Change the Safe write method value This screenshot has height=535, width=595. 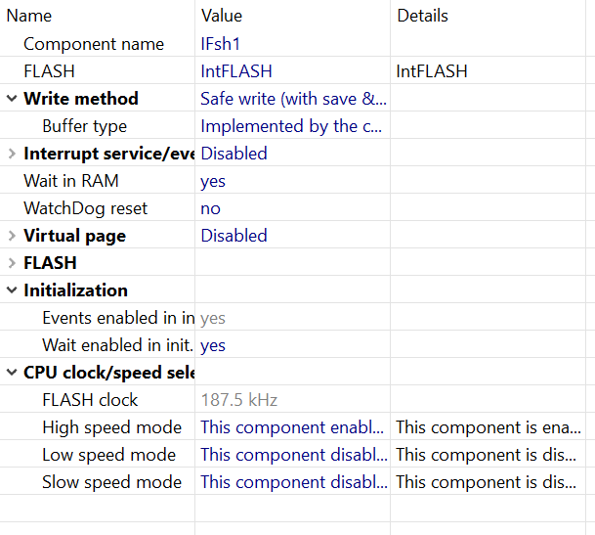point(292,99)
